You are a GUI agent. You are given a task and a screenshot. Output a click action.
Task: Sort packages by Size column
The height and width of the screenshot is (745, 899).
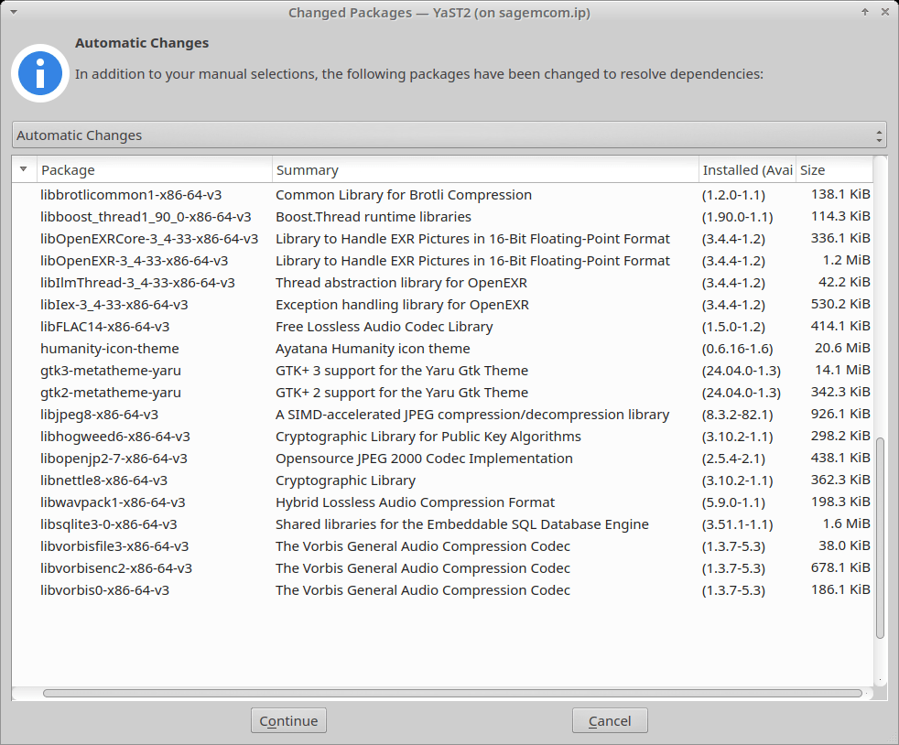pos(831,170)
